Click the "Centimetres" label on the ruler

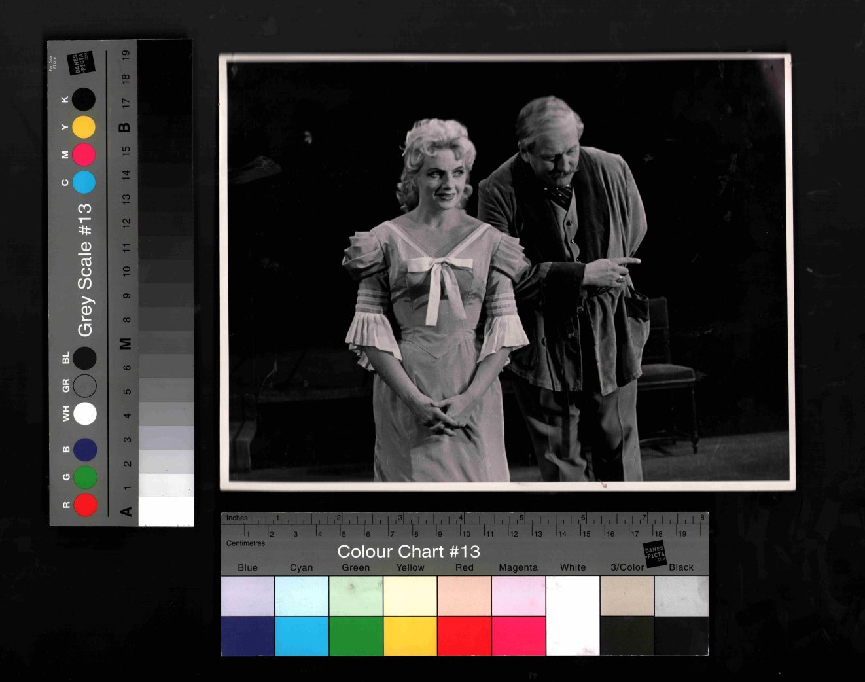tap(245, 543)
